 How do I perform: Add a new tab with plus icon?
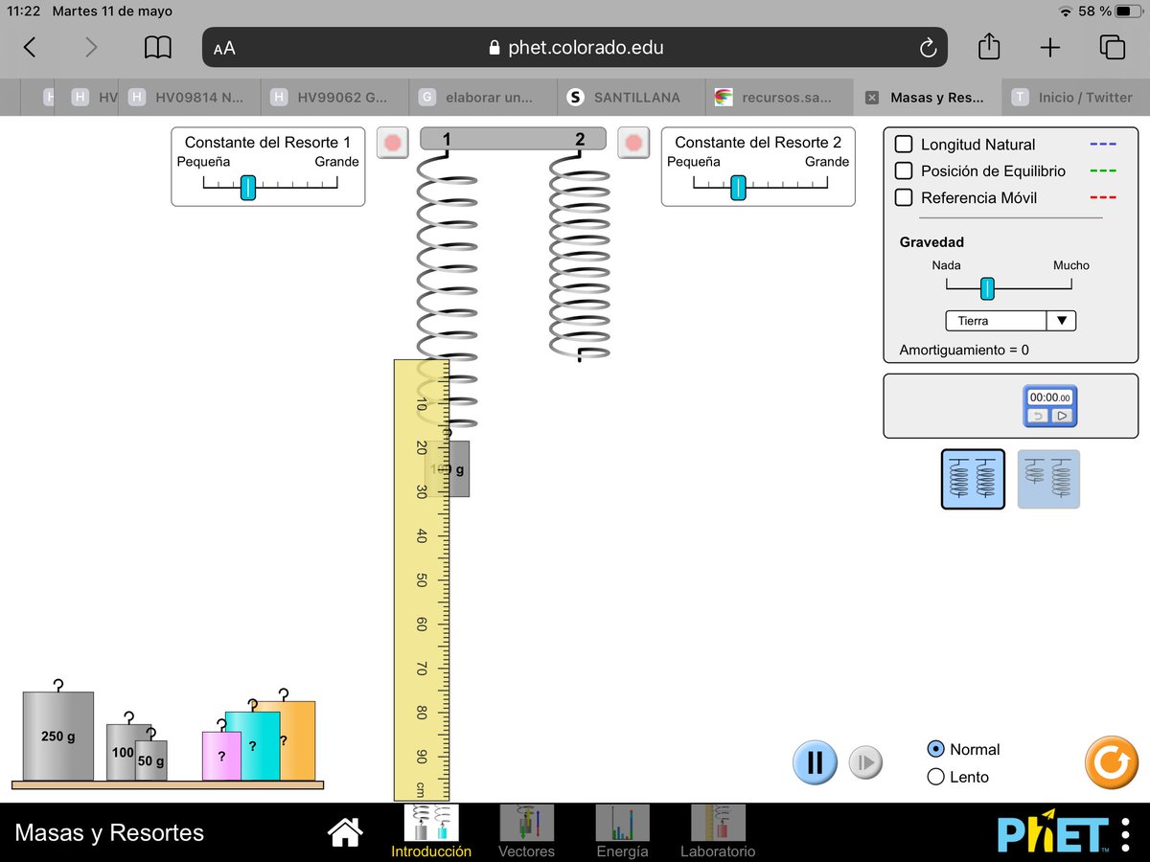pos(1050,48)
